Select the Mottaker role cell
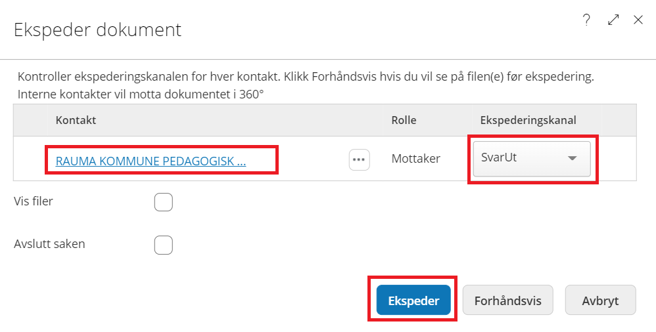 pos(415,159)
